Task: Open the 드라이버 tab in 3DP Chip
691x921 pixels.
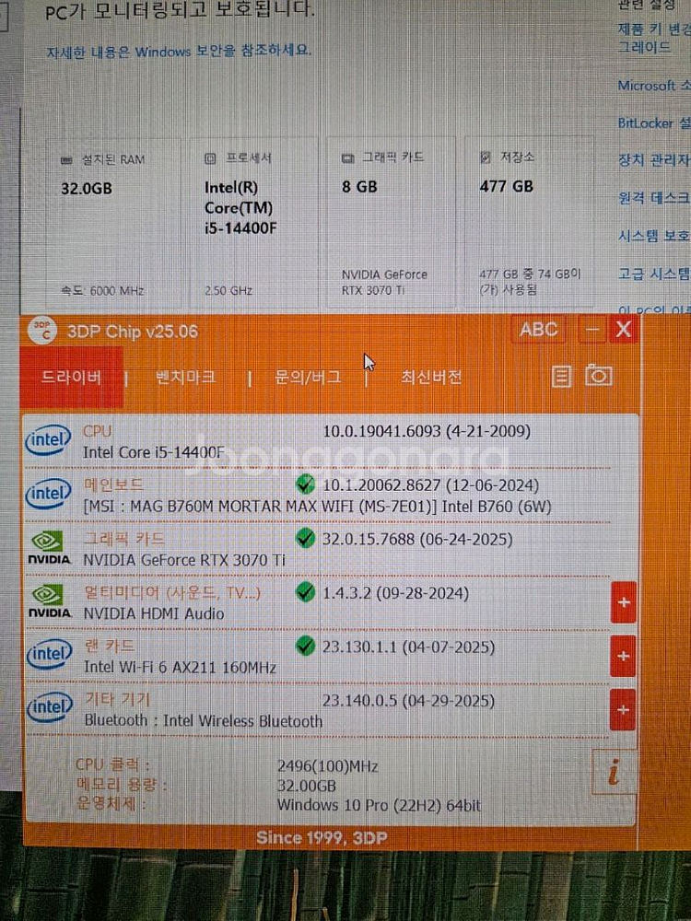Action: (x=71, y=377)
